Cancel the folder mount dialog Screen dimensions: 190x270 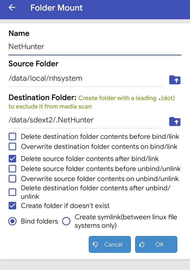[110, 244]
